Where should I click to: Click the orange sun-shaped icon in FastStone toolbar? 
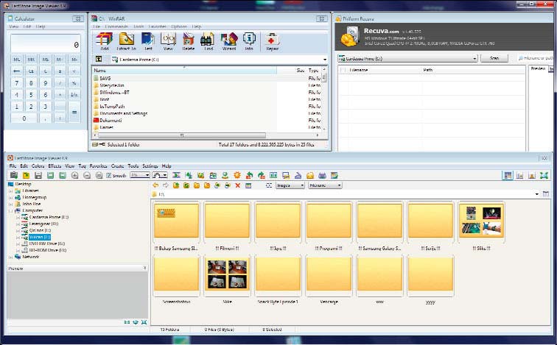click(x=237, y=175)
